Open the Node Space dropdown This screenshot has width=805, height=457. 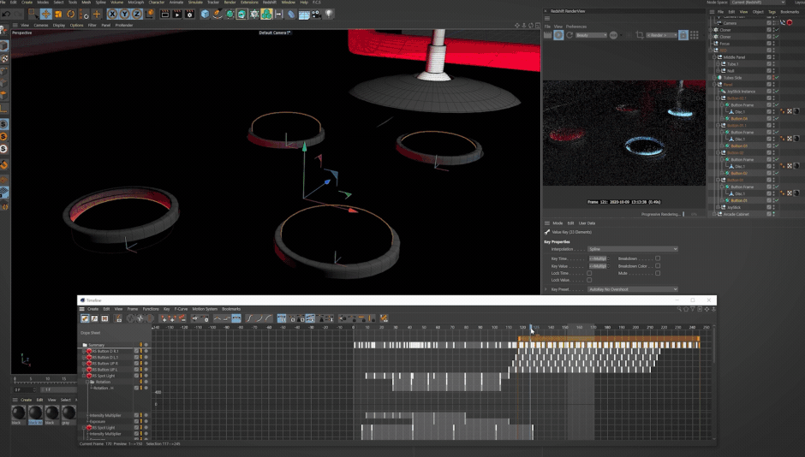757,3
